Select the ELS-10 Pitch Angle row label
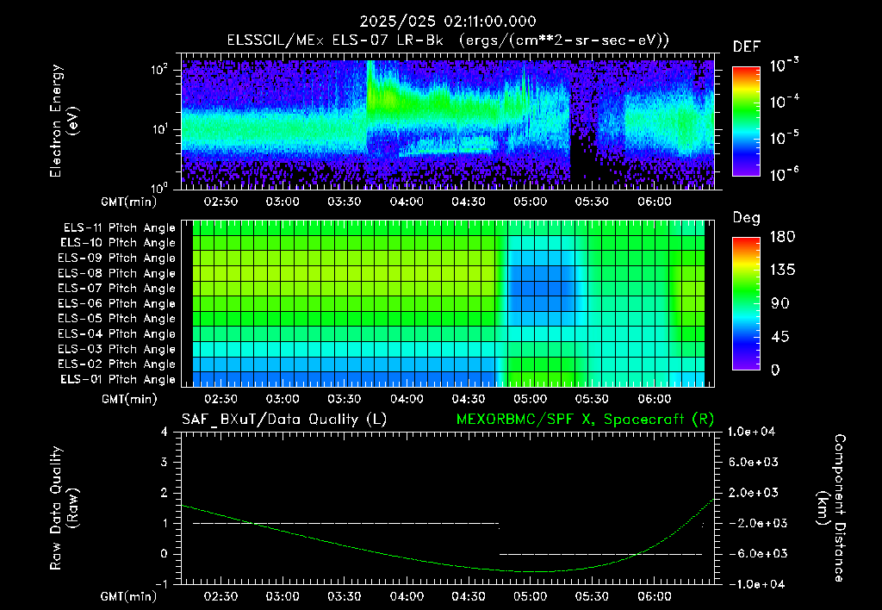The image size is (882, 610). 118,243
